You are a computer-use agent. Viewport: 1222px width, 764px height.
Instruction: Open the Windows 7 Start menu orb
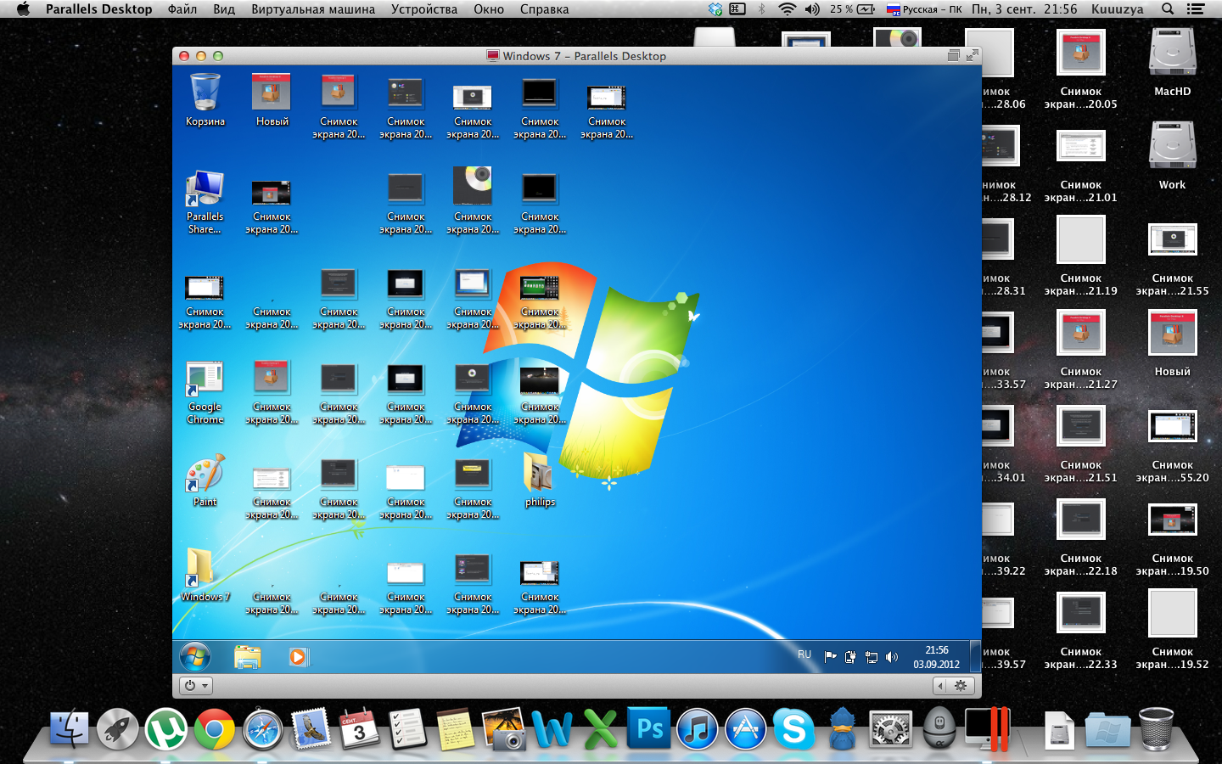(x=195, y=657)
